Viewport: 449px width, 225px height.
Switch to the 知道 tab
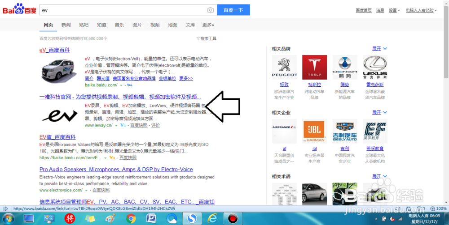pyautogui.click(x=101, y=25)
